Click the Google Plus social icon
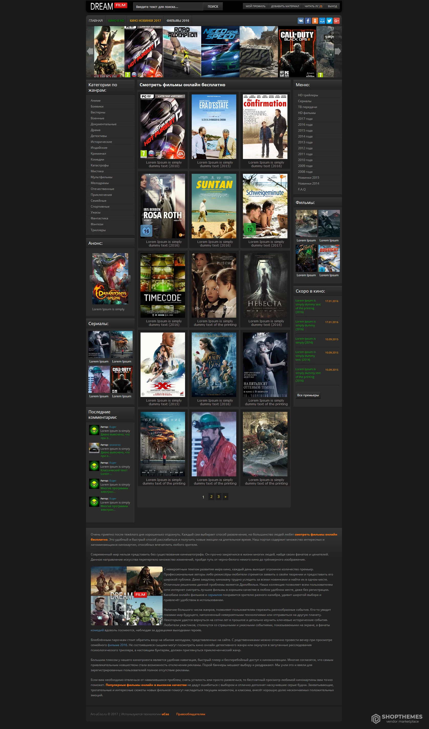 coord(336,20)
